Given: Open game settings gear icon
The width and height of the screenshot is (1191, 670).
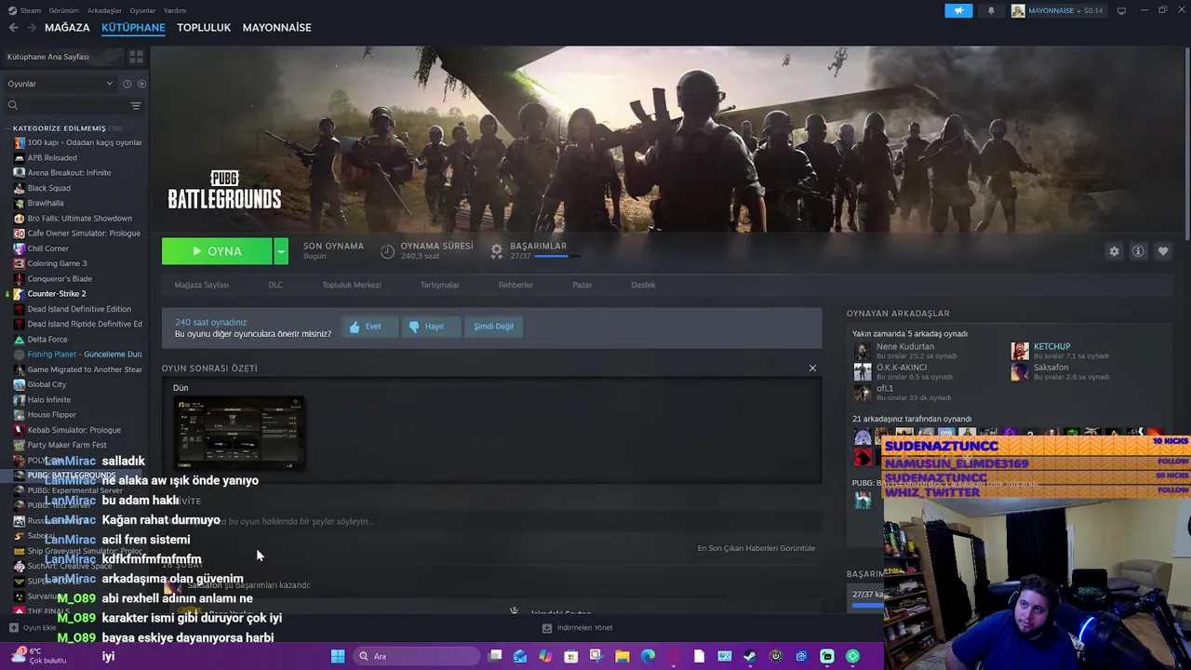Looking at the screenshot, I should [1114, 251].
